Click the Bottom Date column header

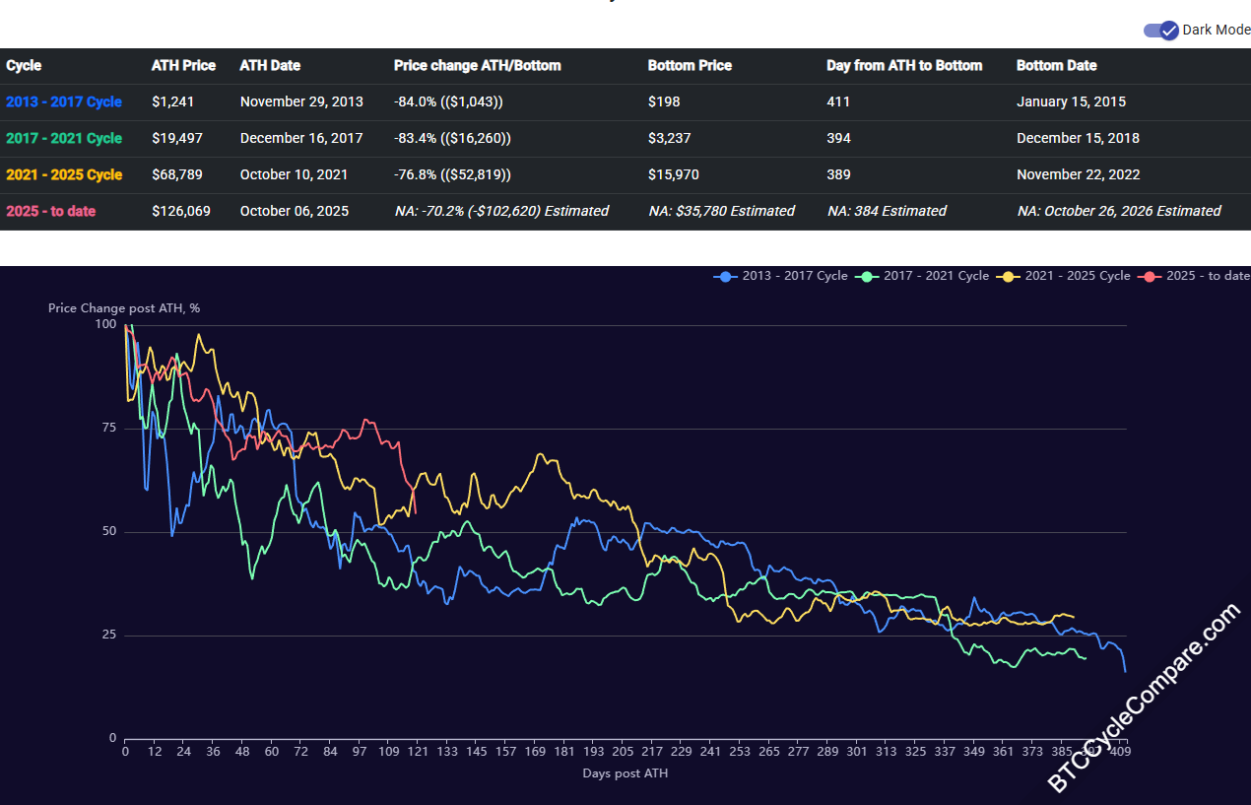click(x=1056, y=66)
